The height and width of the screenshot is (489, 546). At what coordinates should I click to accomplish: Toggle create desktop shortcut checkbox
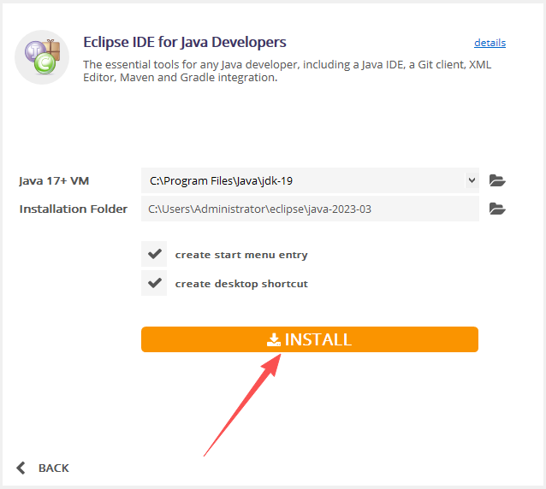[x=154, y=283]
